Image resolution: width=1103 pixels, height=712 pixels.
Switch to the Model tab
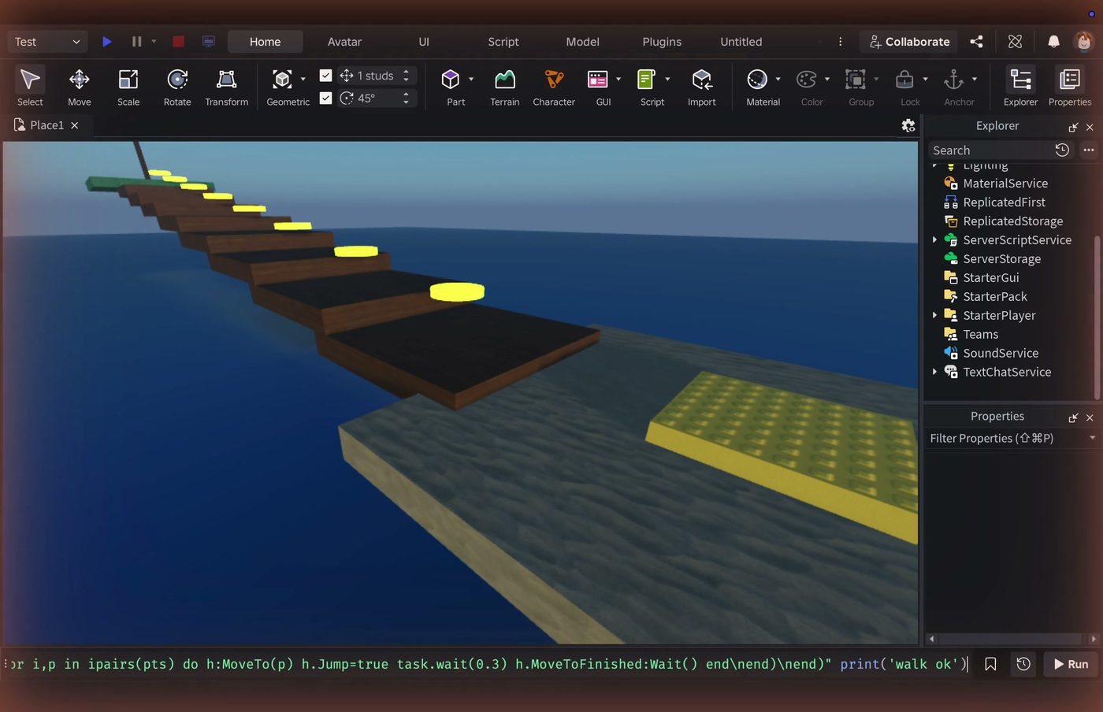[582, 42]
